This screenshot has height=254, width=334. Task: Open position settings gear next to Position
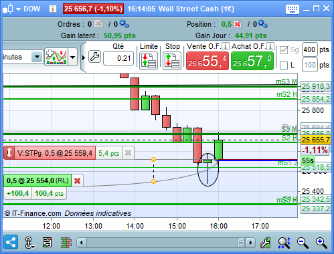[x=263, y=24]
